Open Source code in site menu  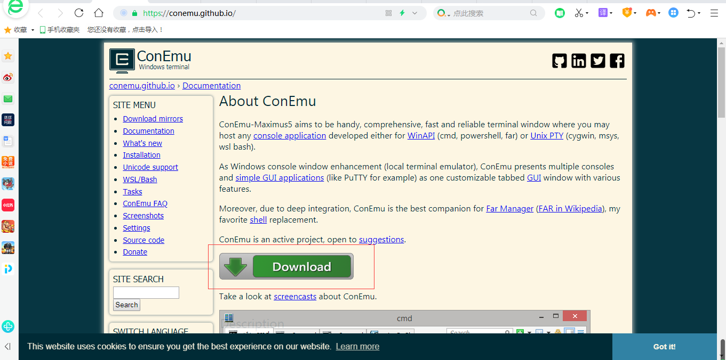(x=143, y=240)
